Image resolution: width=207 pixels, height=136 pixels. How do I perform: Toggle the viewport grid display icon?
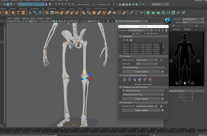coord(30,21)
